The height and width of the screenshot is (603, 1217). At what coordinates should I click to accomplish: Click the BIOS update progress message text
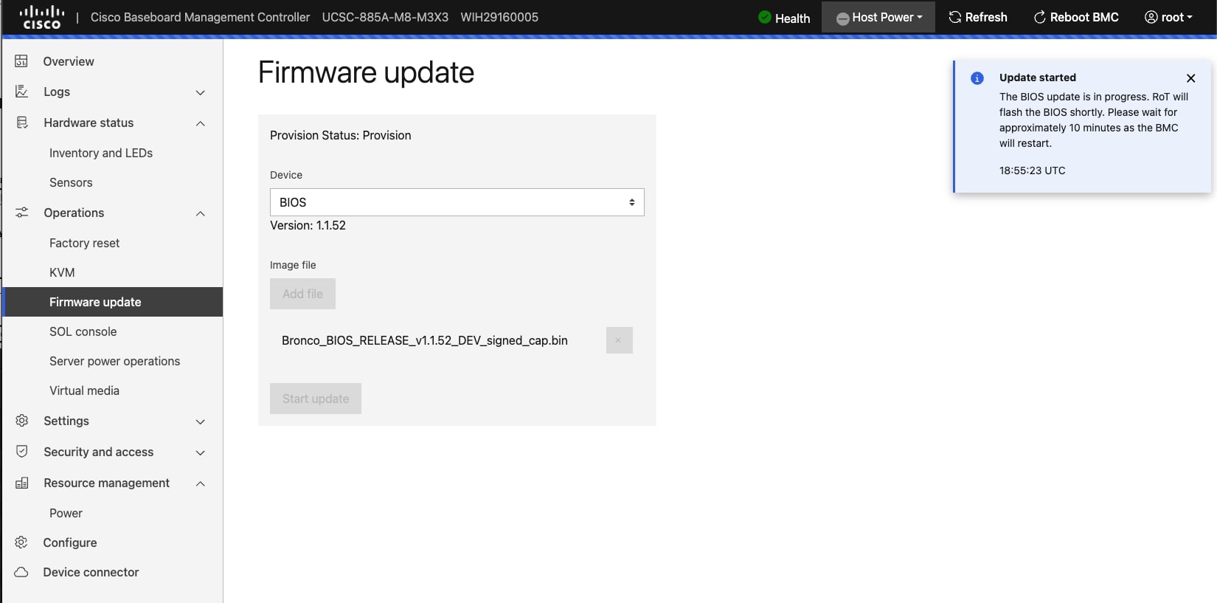(1094, 120)
